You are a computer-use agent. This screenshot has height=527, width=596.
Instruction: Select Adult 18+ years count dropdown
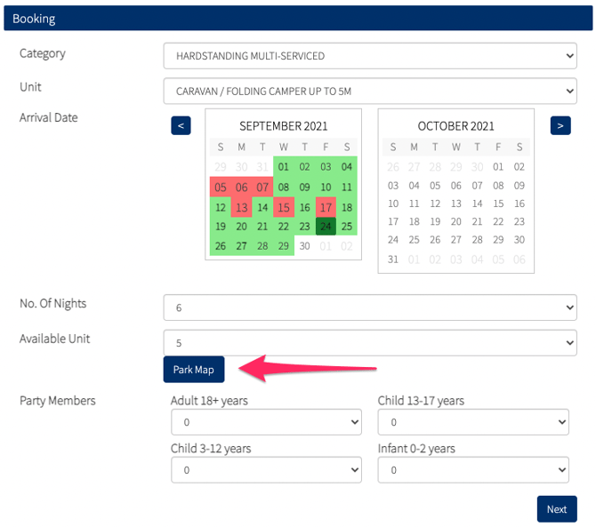click(x=266, y=421)
